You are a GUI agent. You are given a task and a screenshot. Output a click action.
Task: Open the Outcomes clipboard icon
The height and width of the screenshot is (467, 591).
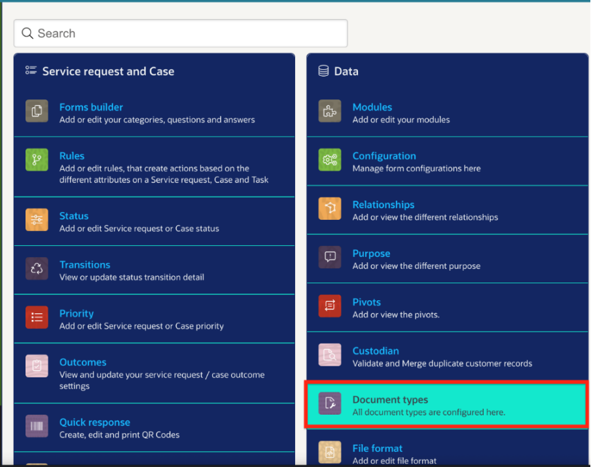click(x=37, y=366)
